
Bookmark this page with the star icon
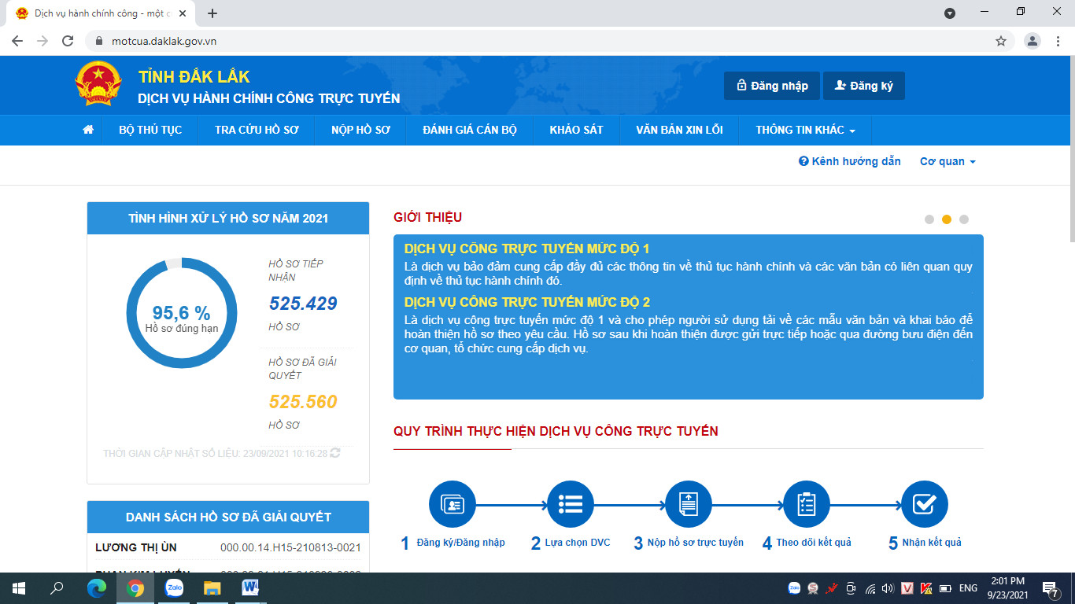tap(1001, 41)
